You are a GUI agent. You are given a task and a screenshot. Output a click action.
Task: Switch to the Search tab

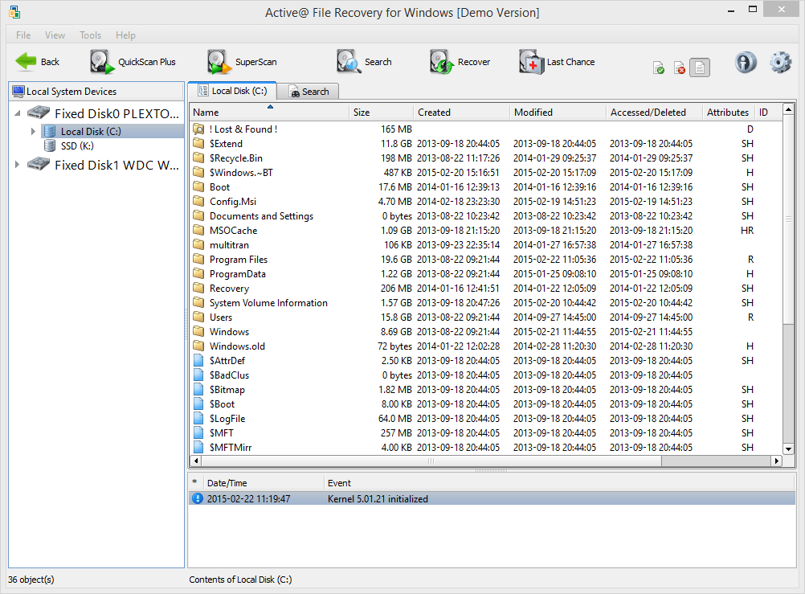pyautogui.click(x=308, y=92)
